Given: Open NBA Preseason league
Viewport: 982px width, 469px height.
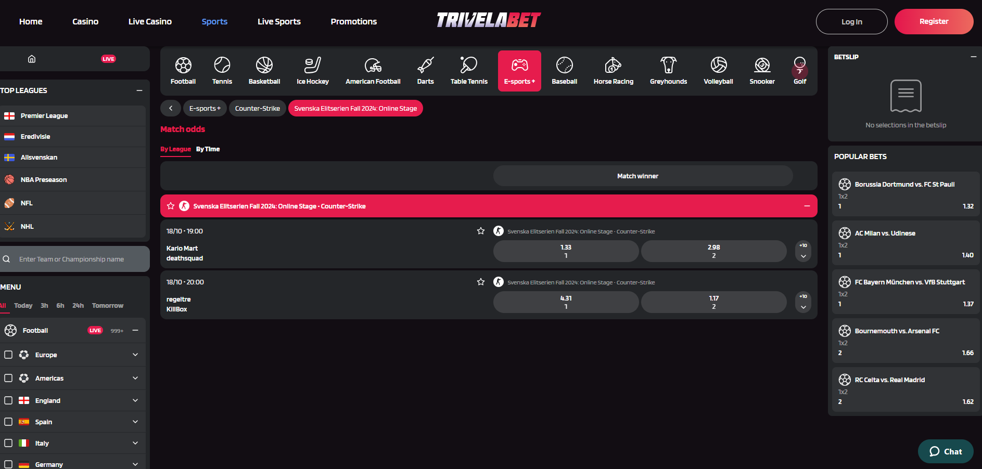Looking at the screenshot, I should [x=73, y=179].
